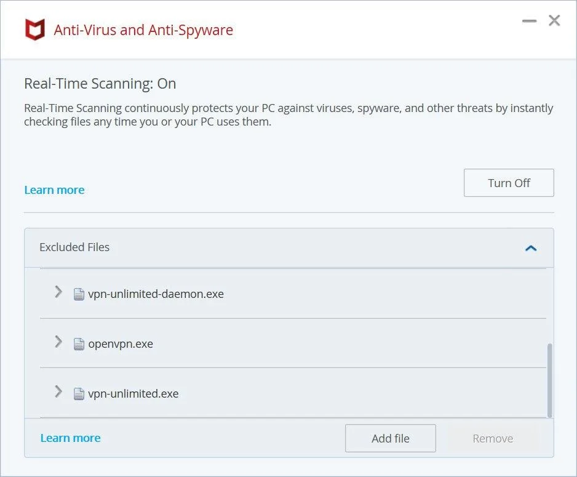Click the file icon beside vpn-unlimited.exe
The height and width of the screenshot is (477, 577).
79,394
